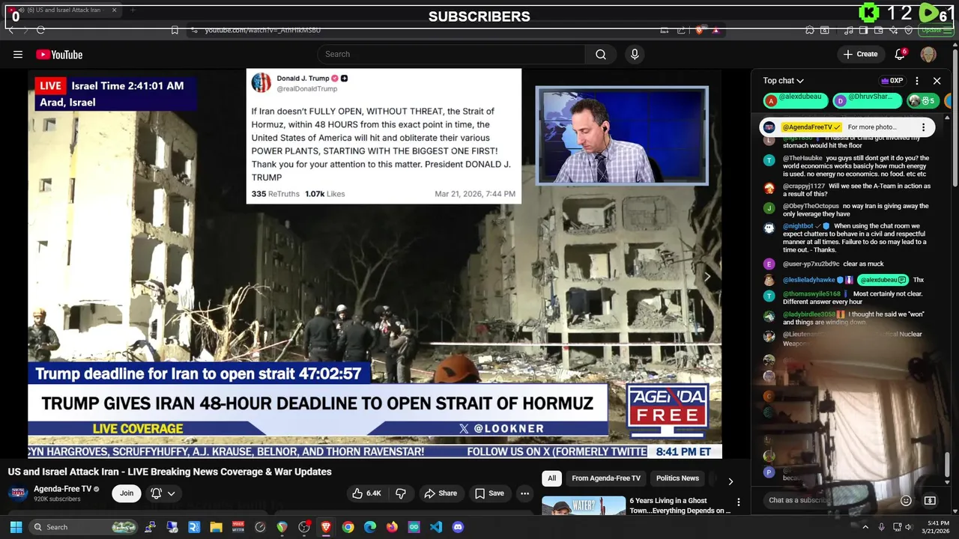Viewport: 959px width, 539px height.
Task: Open the Windows Start menu
Action: pyautogui.click(x=16, y=527)
